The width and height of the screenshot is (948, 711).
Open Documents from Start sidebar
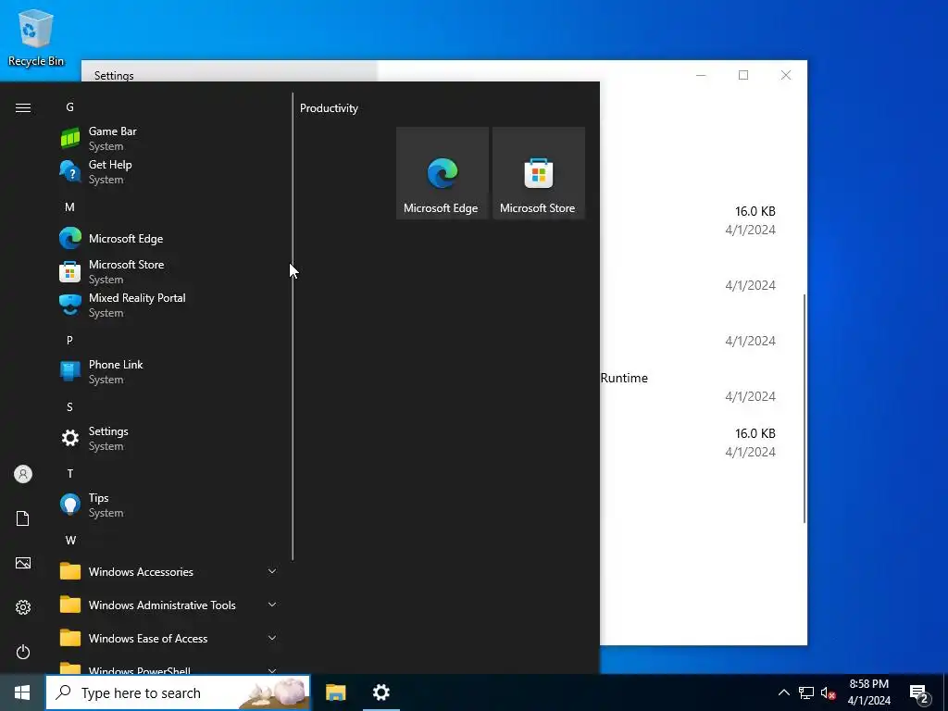click(x=23, y=518)
